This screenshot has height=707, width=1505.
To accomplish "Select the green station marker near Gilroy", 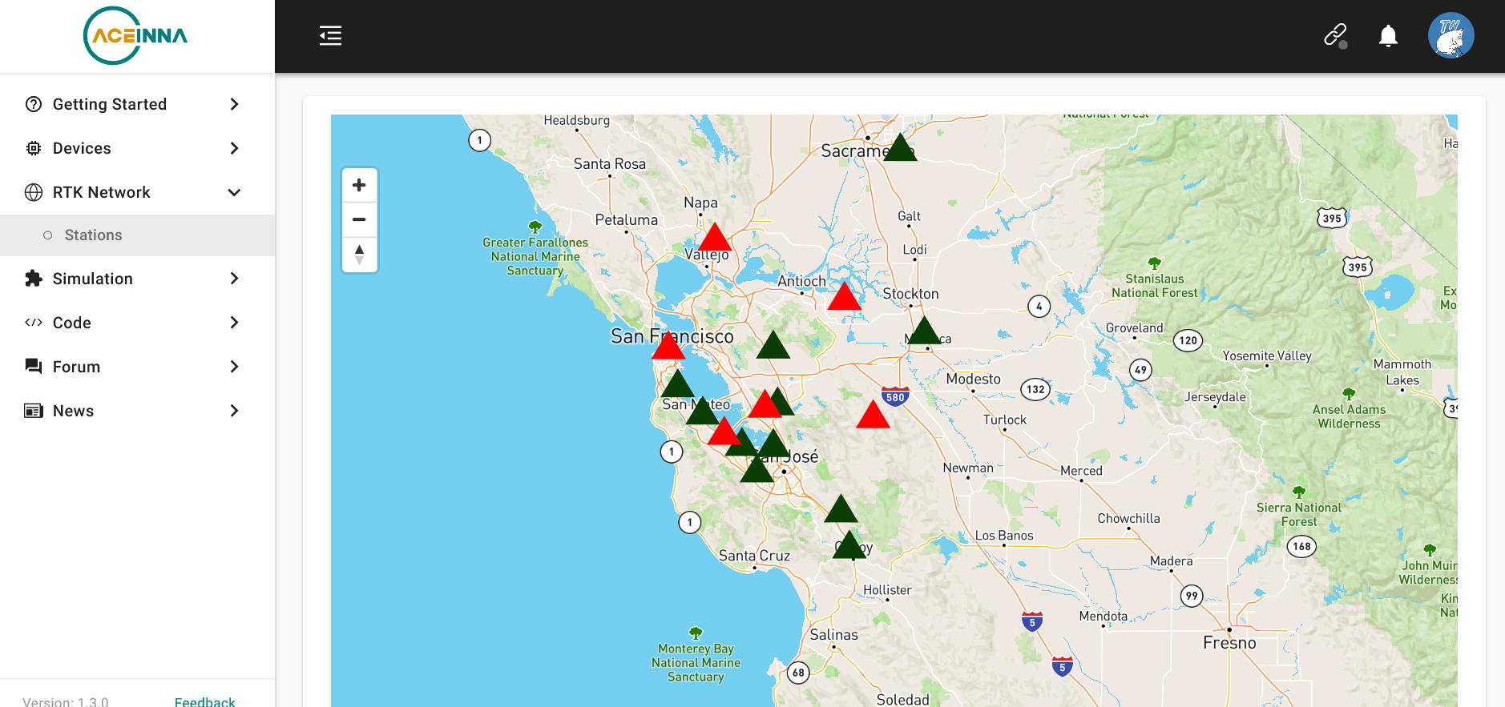I will point(849,544).
